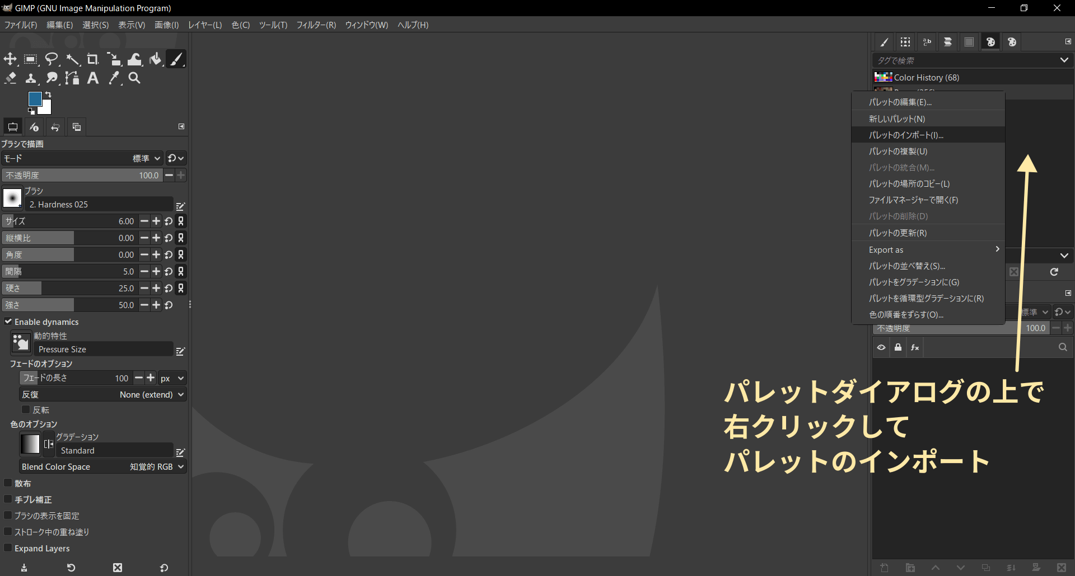Choose パレットのインポート(I)... from context menu

pyautogui.click(x=928, y=135)
